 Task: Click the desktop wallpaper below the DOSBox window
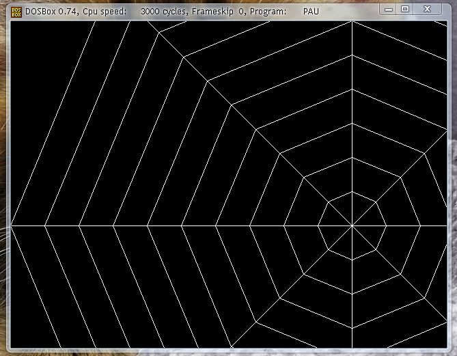205,352
